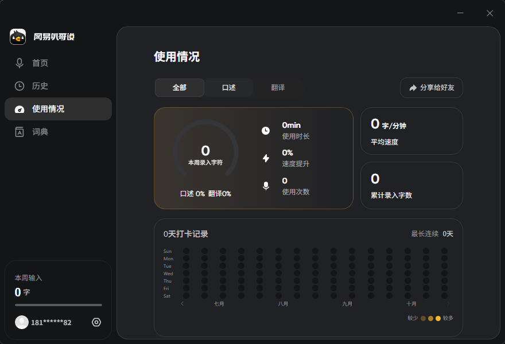Switch to the 翻译 tab
The width and height of the screenshot is (505, 344).
[x=278, y=88]
